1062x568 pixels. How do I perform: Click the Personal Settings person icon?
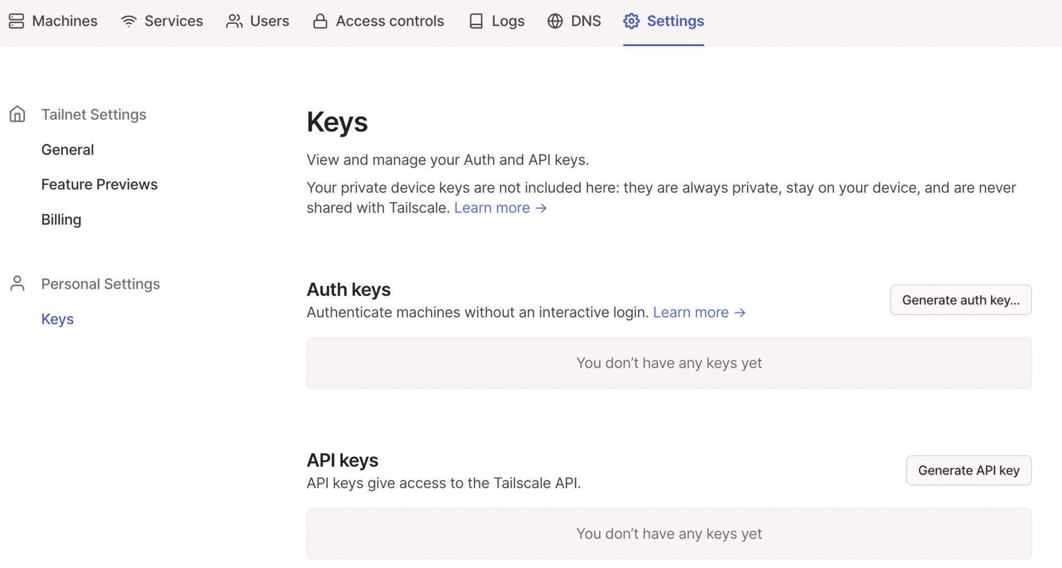click(x=17, y=283)
